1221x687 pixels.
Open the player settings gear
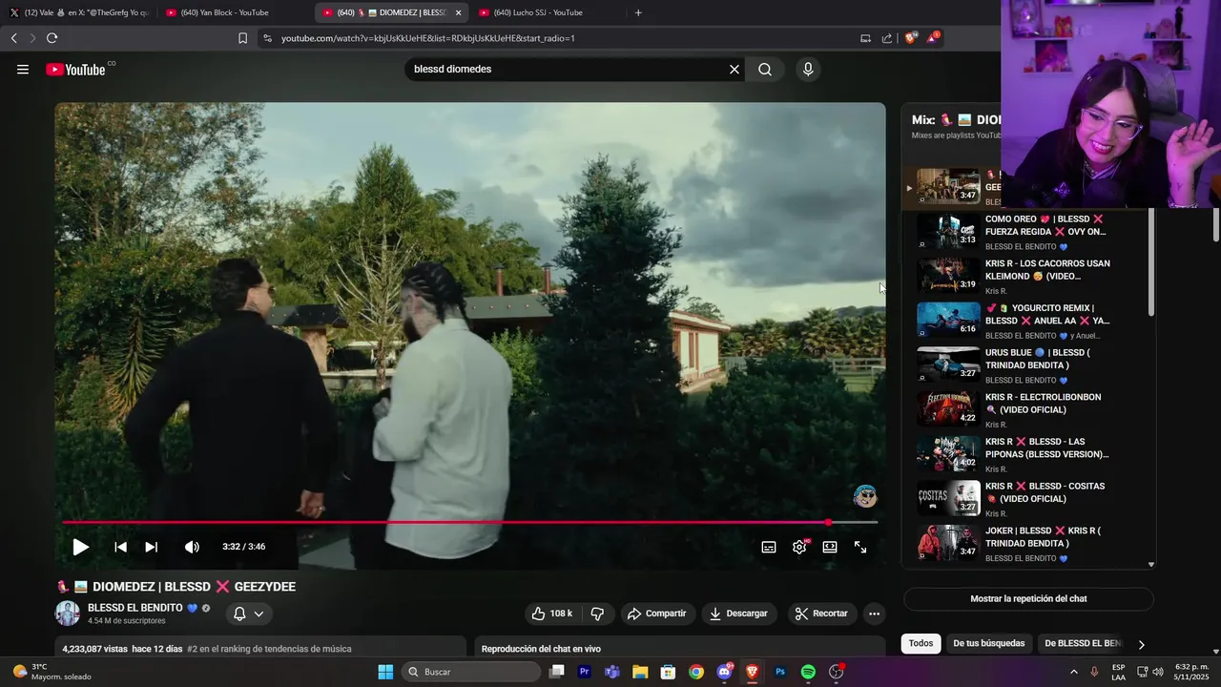tap(799, 547)
